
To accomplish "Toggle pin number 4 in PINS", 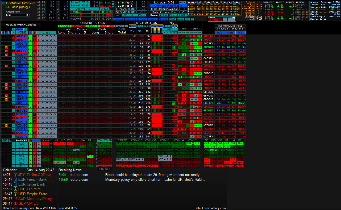I will pyautogui.click(x=173, y=26).
